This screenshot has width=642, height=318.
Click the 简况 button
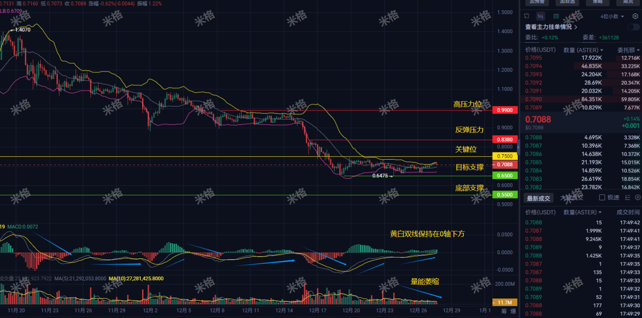(628, 2)
